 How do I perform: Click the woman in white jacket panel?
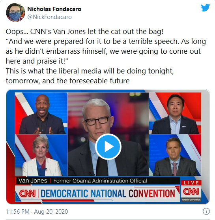[41, 155]
